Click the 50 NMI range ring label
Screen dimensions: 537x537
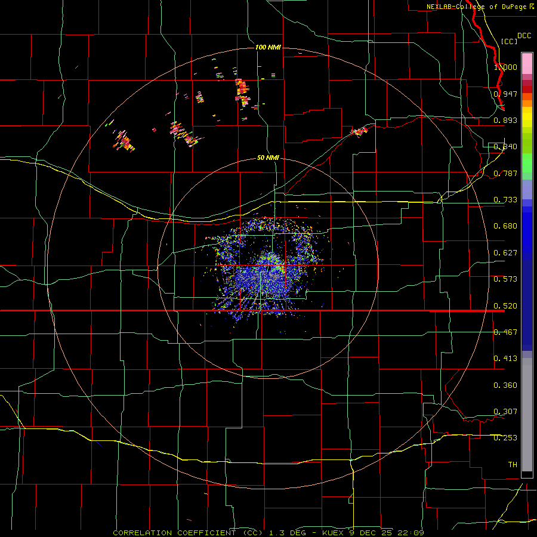tap(268, 158)
